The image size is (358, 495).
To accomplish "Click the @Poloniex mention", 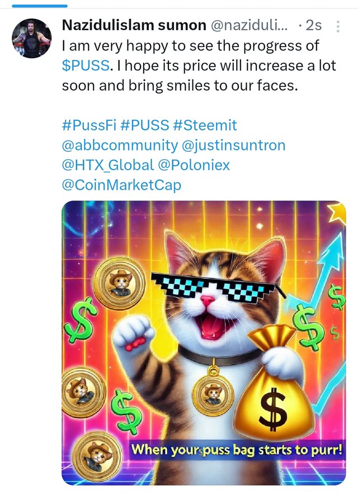I will [x=194, y=165].
